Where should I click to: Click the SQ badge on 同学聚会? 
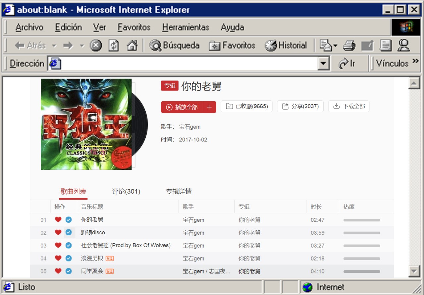click(x=110, y=271)
